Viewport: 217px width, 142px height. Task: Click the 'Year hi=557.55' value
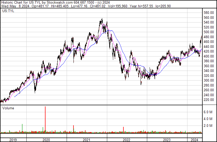pyautogui.click(x=141, y=6)
